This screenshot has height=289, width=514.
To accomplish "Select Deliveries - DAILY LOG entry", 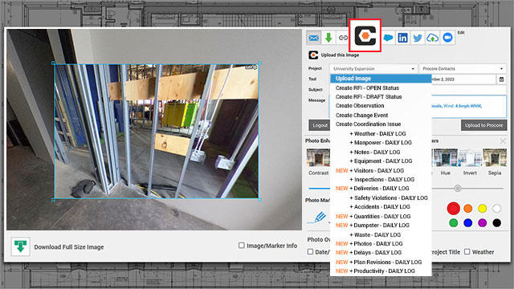I will pos(372,188).
